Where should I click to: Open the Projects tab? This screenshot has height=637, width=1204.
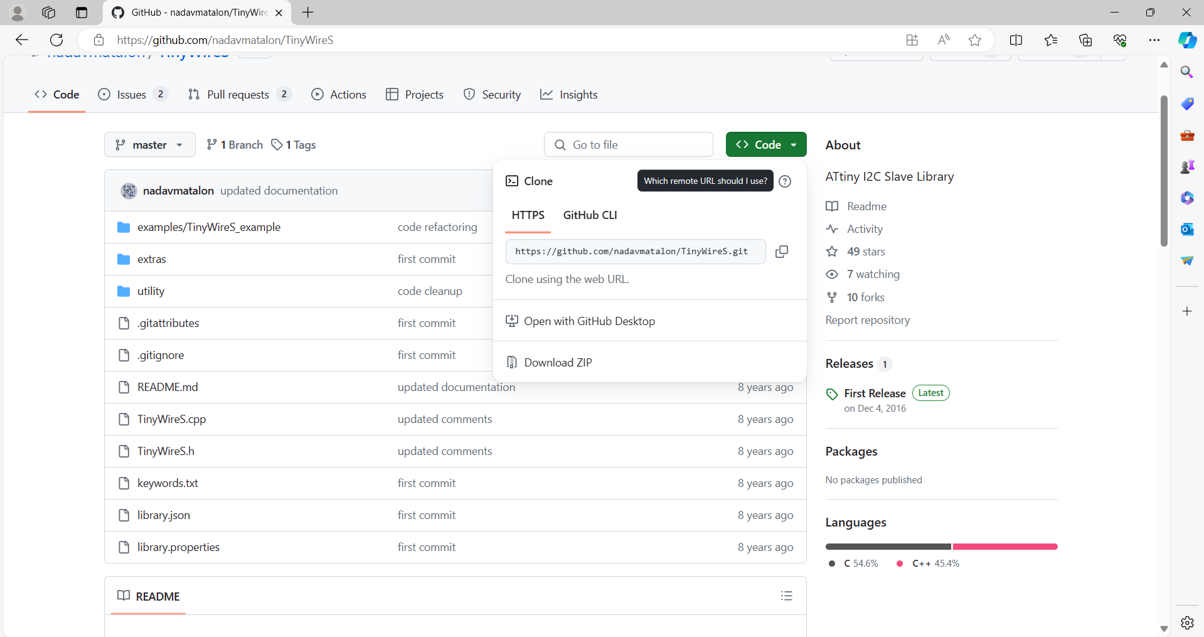415,94
